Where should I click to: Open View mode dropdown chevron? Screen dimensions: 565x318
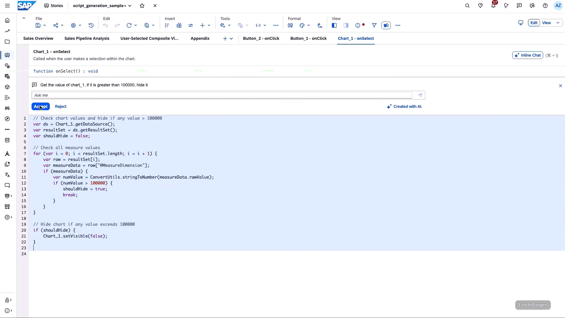(x=558, y=23)
